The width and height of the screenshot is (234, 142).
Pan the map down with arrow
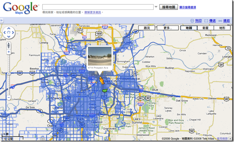(x=9, y=37)
